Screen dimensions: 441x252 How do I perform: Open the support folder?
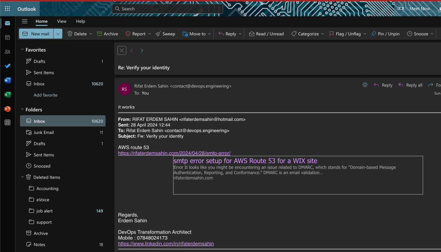click(x=63, y=222)
